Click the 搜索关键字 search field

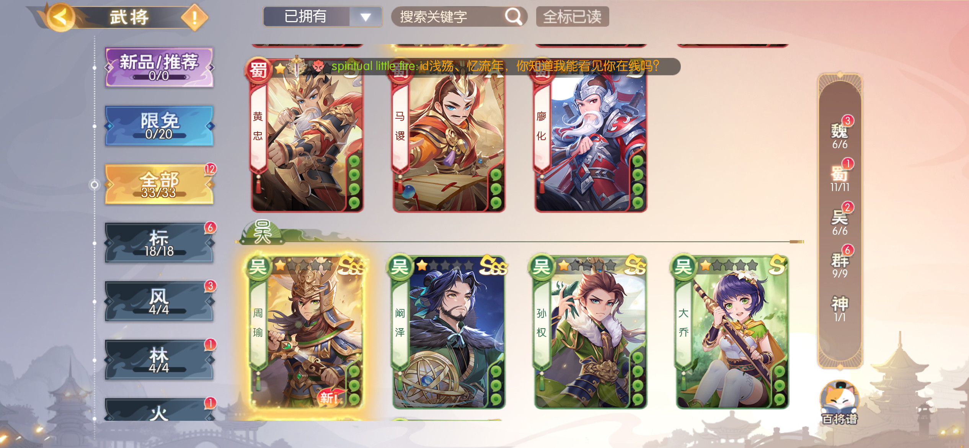click(x=459, y=17)
